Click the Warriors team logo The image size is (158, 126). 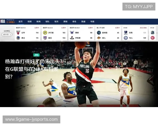tap(18, 38)
